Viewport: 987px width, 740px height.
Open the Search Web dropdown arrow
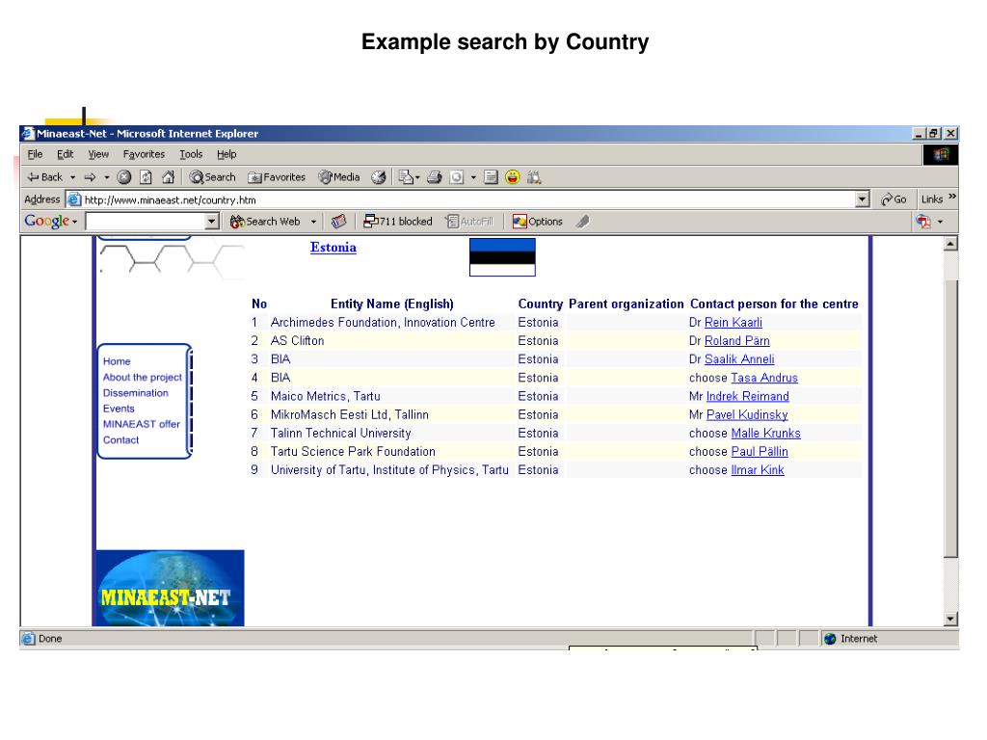(x=313, y=222)
